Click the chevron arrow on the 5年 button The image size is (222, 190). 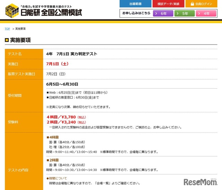coord(178,13)
